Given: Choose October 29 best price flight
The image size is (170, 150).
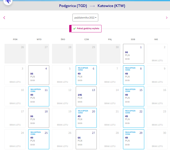Looking at the screenshot, I should click(x=133, y=139).
